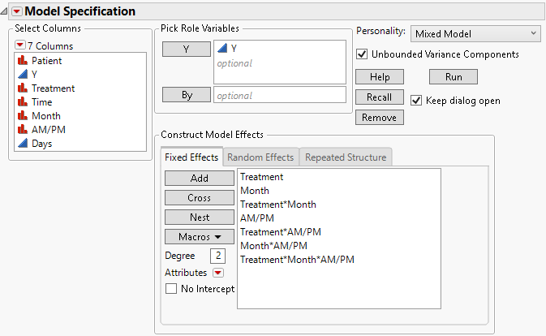Open the Attributes red triangle menu
The height and width of the screenshot is (336, 546).
coord(217,273)
